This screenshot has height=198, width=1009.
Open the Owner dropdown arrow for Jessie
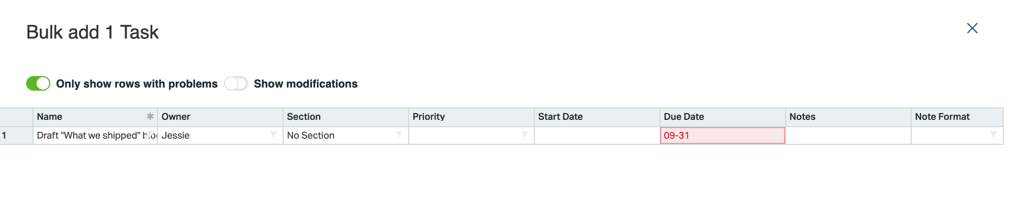[x=273, y=134]
